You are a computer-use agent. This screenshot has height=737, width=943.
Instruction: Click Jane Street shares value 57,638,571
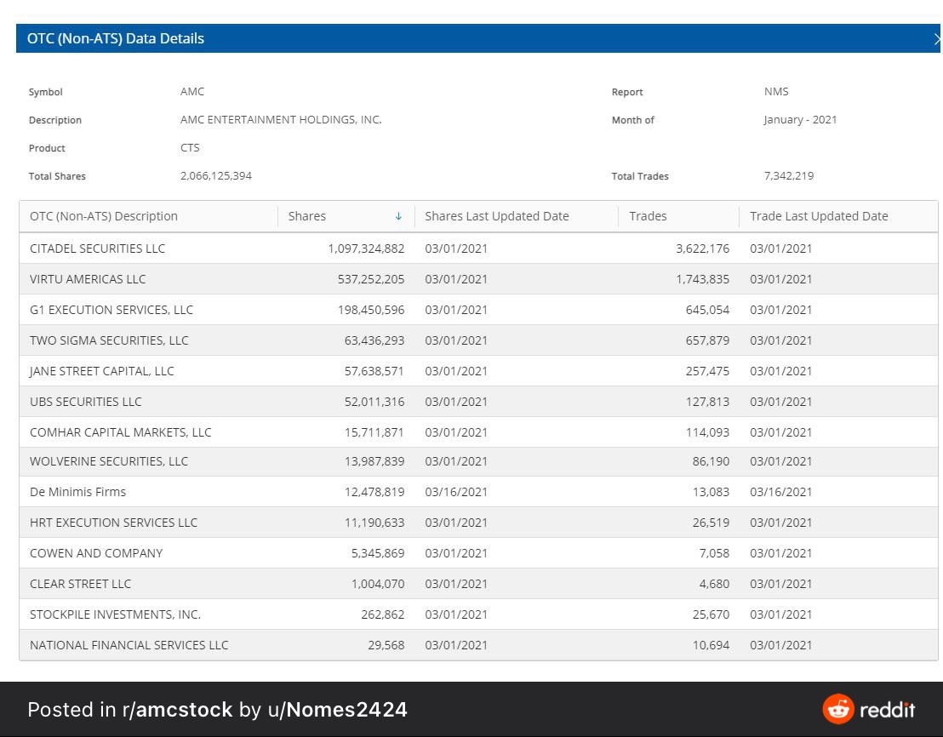[x=374, y=371]
